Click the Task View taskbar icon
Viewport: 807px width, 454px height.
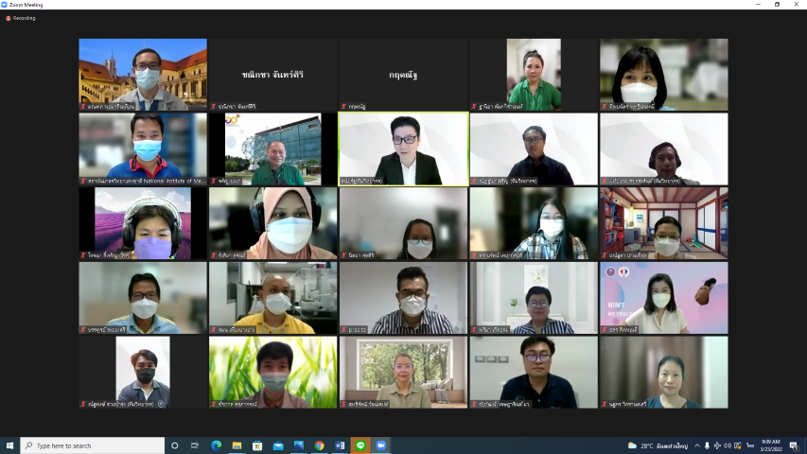tap(195, 445)
